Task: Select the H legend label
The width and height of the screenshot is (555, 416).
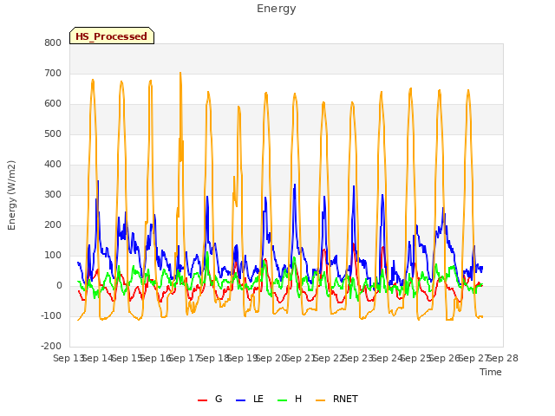Action: click(298, 399)
